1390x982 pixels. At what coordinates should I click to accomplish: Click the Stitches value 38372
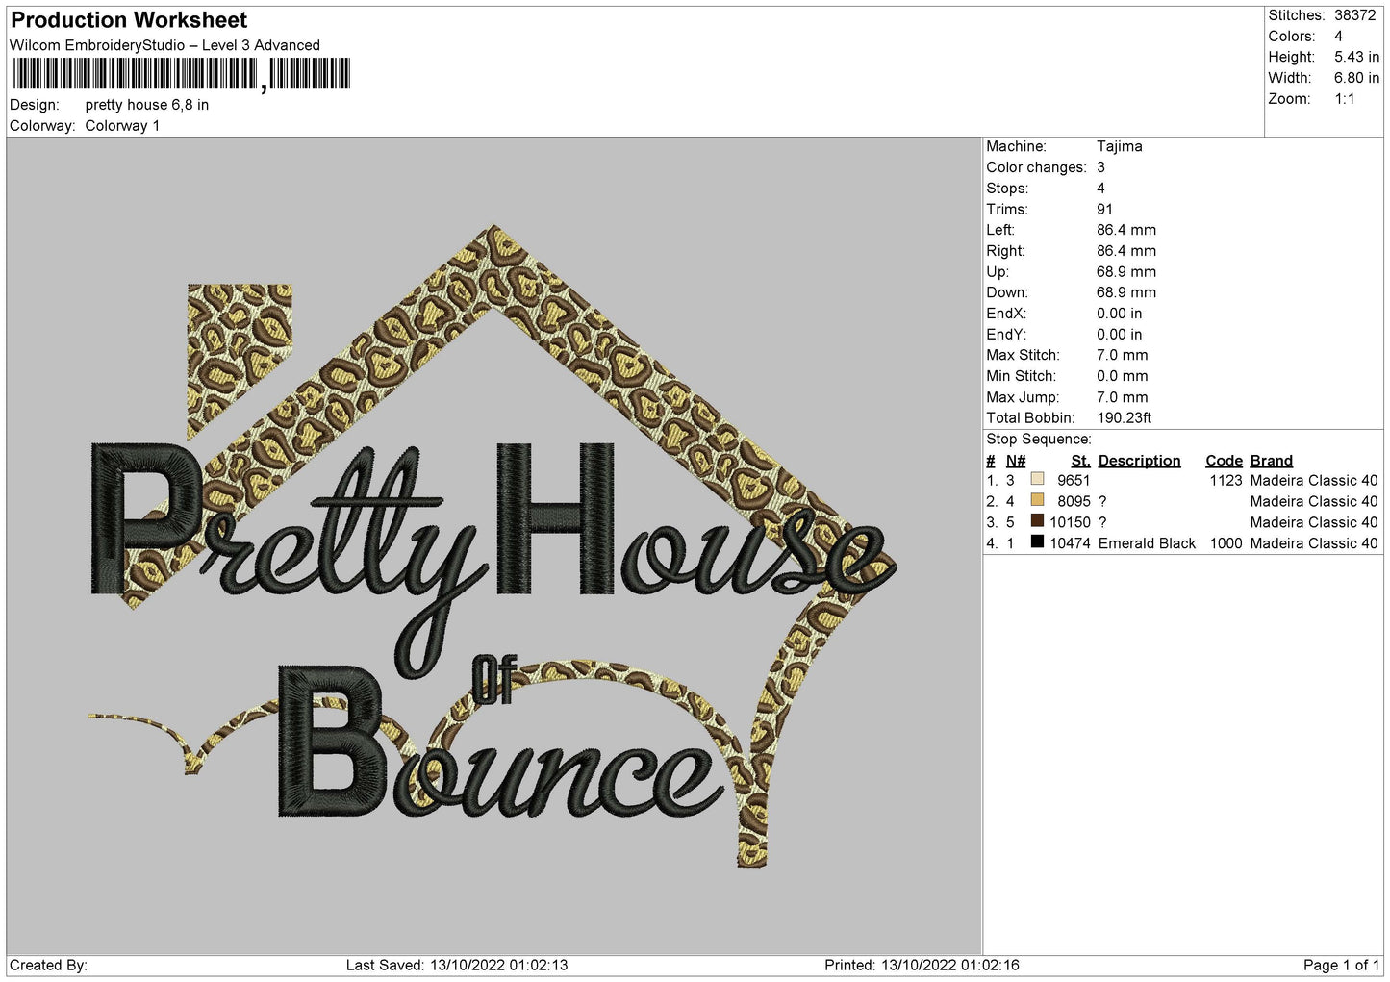[x=1355, y=15]
